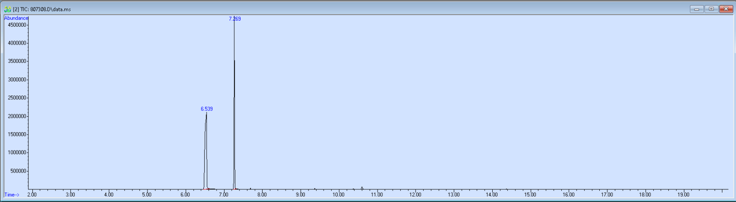Click the 3000000 abundance tick label
The width and height of the screenshot is (736, 202).
pyautogui.click(x=16, y=80)
